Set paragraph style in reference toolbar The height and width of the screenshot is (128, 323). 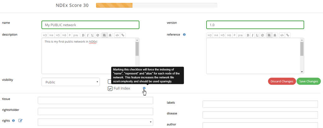point(234,35)
